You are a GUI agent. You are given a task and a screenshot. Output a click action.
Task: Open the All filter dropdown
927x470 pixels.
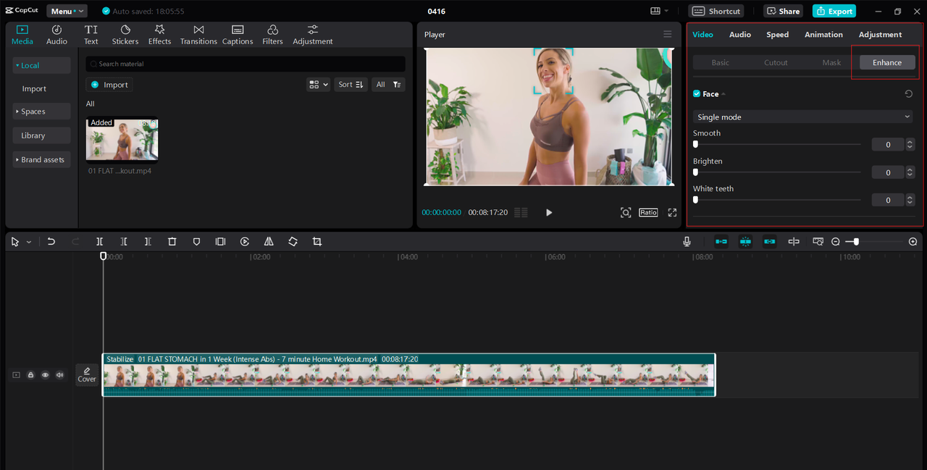click(x=388, y=85)
